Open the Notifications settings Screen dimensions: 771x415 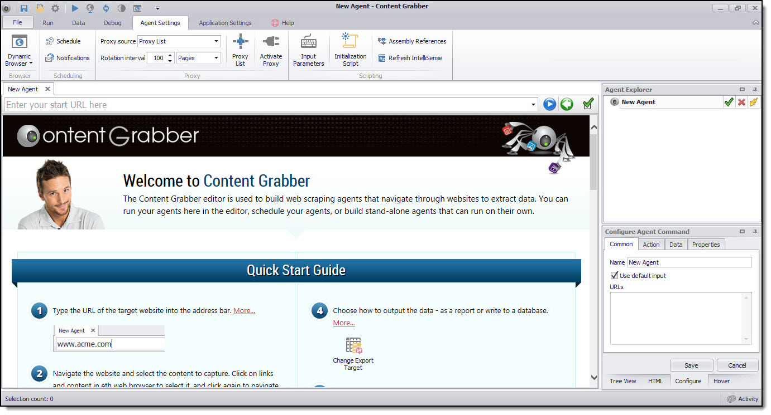68,58
